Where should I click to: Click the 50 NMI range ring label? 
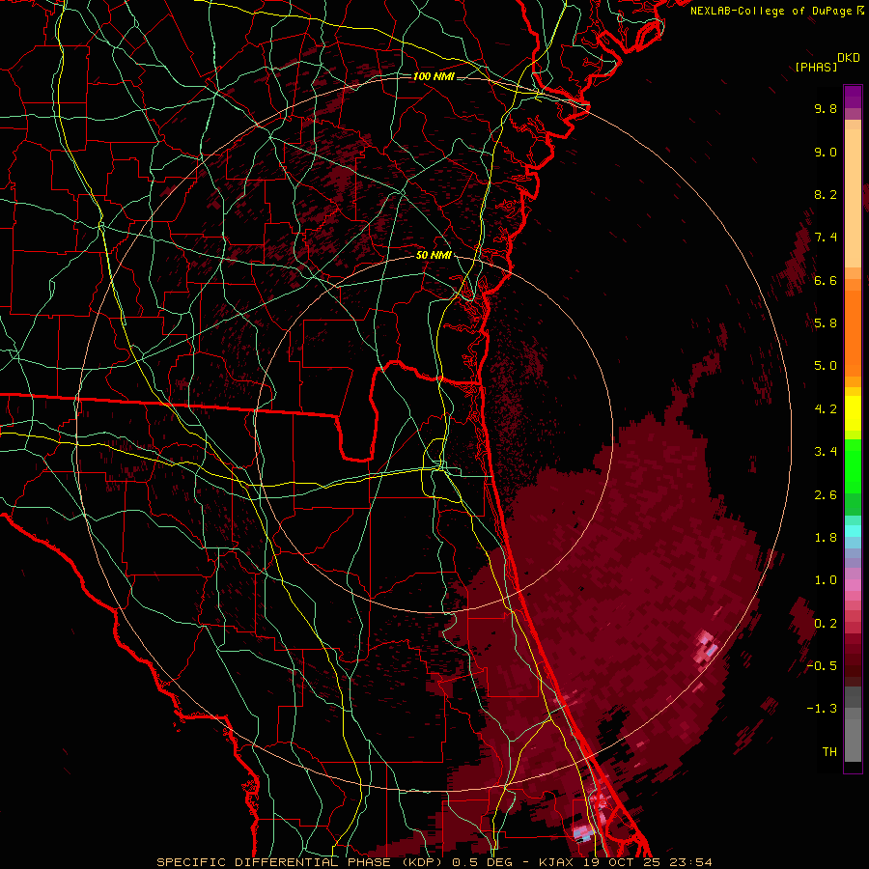[434, 256]
